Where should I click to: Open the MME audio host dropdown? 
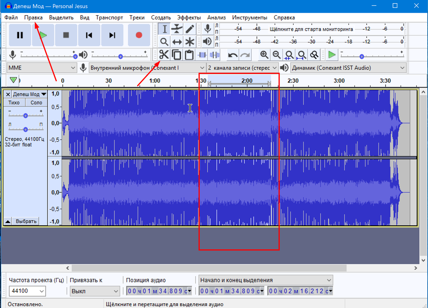42,67
